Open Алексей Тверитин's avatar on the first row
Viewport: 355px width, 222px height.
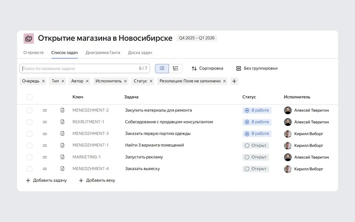(287, 110)
